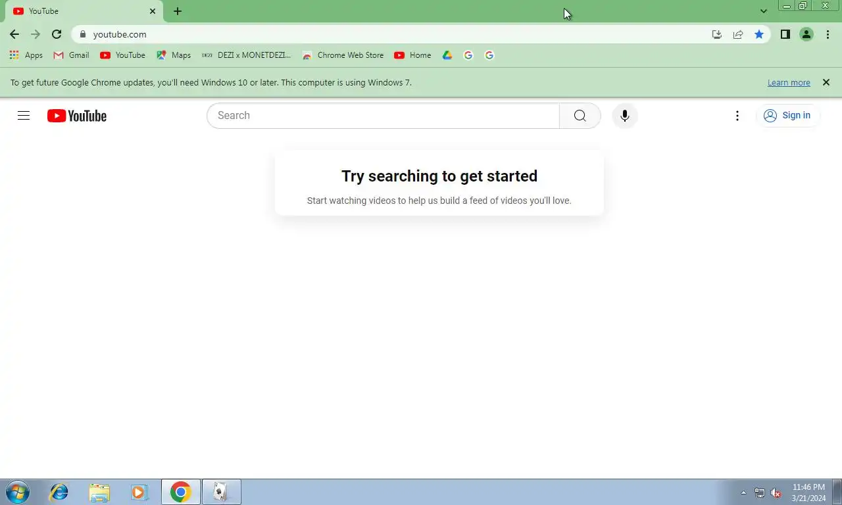Click the share page icon in address bar
842x505 pixels.
pos(738,34)
